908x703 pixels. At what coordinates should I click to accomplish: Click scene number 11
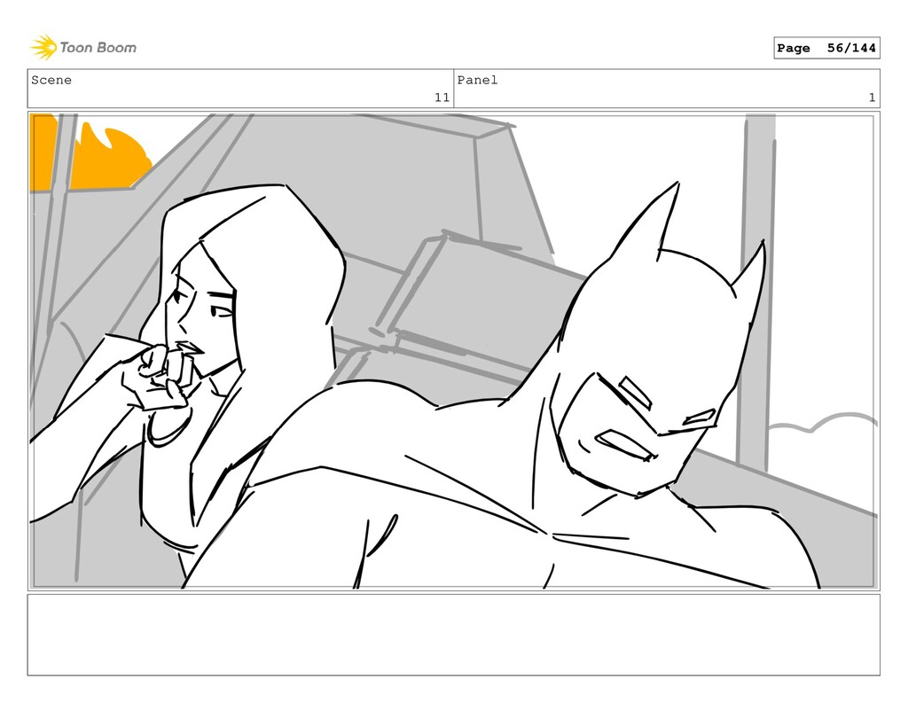point(442,98)
